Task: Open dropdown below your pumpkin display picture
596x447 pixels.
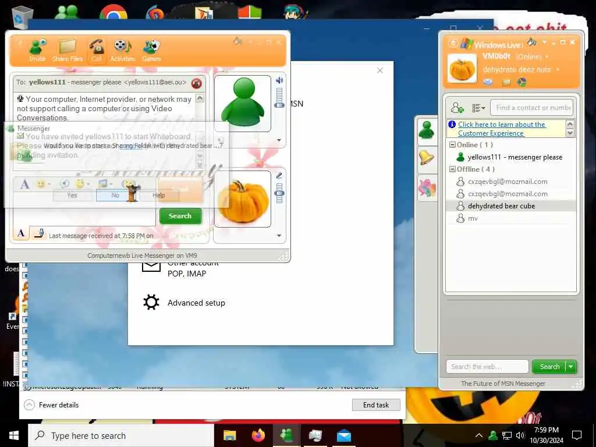Action: [279, 236]
